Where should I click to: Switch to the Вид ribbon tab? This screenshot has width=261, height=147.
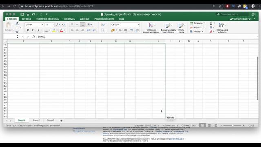click(122, 19)
